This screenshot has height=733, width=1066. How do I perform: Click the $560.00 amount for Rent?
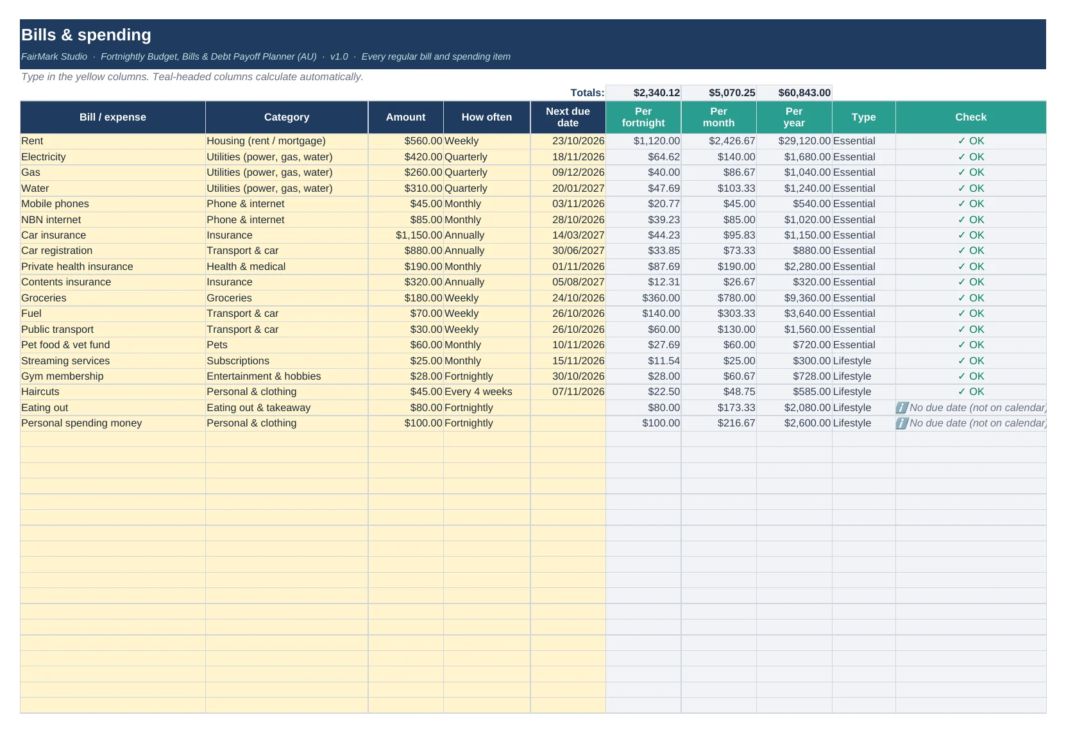(405, 141)
